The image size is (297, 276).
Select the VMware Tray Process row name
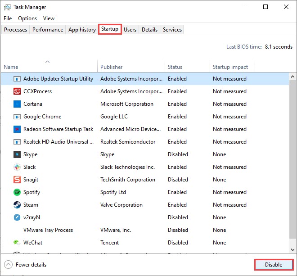[48, 230]
